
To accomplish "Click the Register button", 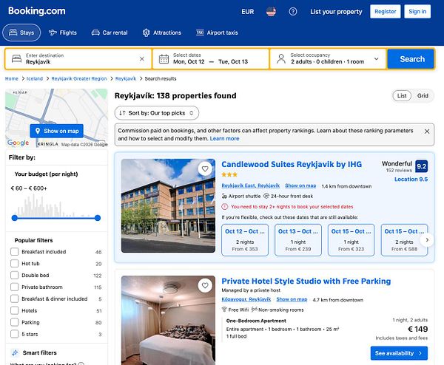I will click(x=385, y=12).
